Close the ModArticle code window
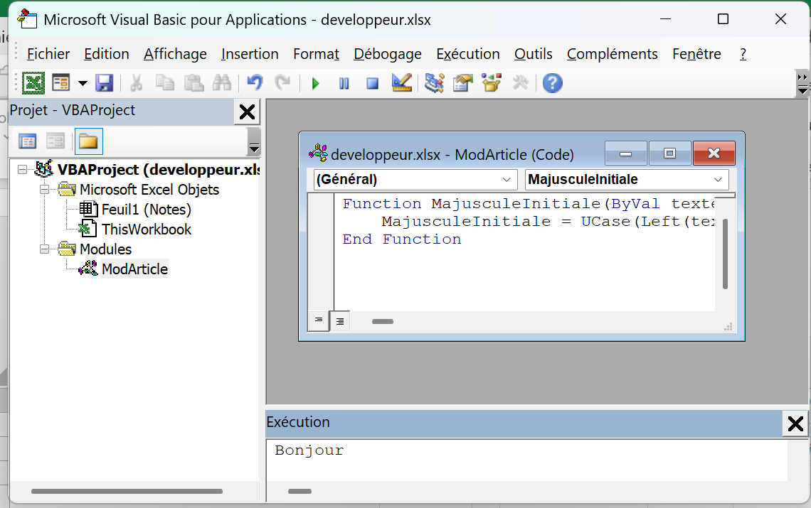Image resolution: width=811 pixels, height=508 pixels. (x=714, y=153)
